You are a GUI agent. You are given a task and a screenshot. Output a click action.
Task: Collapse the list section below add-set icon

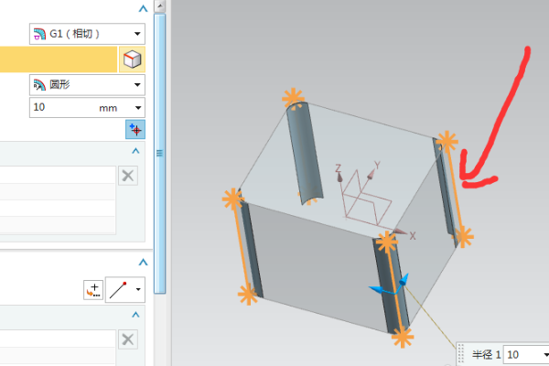[137, 151]
